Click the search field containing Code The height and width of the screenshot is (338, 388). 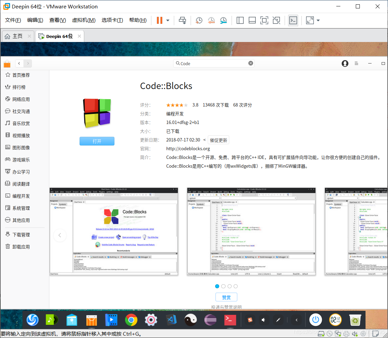click(213, 64)
